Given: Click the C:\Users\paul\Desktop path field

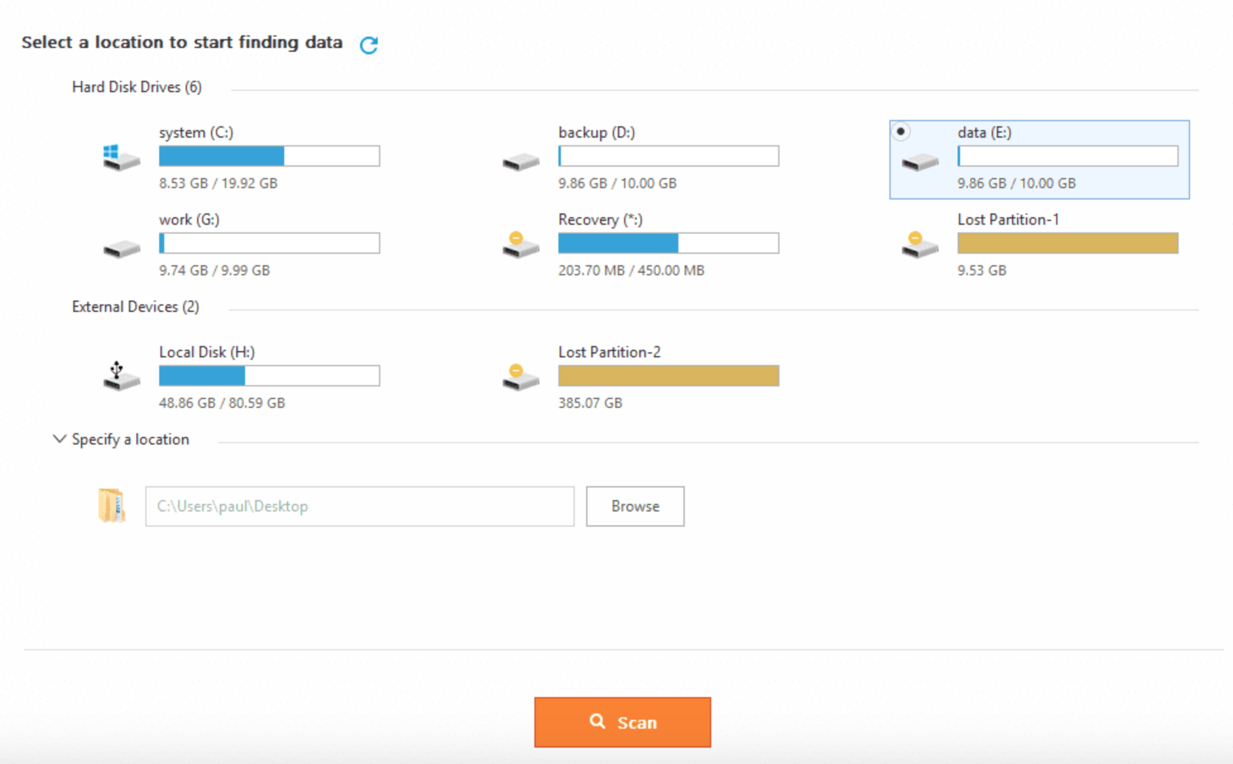Looking at the screenshot, I should click(359, 506).
